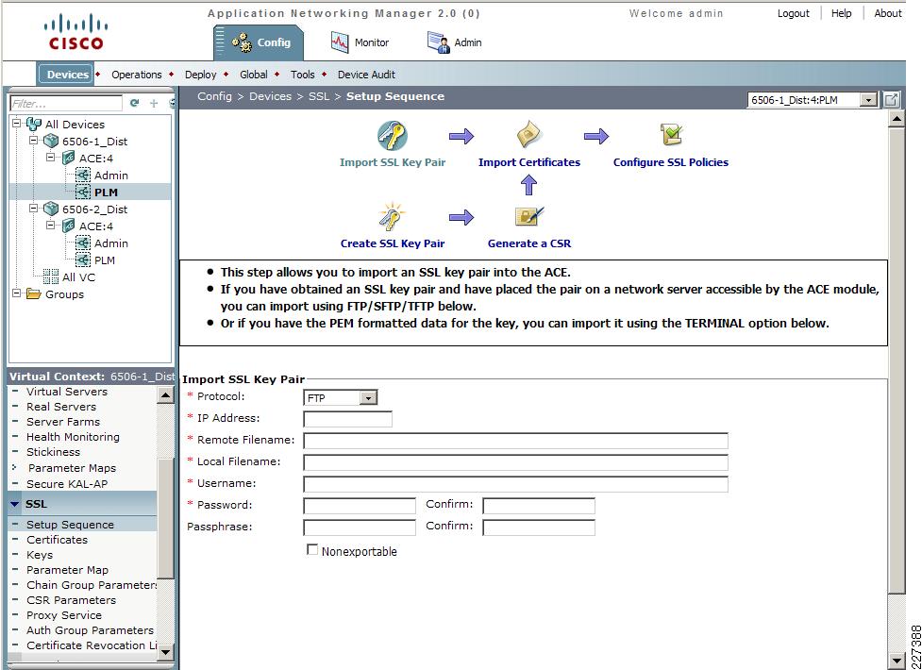Image resolution: width=922 pixels, height=670 pixels.
Task: Click the Password input field
Action: [360, 506]
